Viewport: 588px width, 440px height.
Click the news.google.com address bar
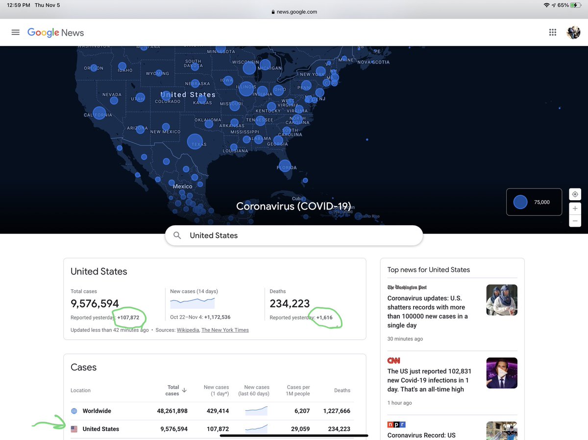click(x=294, y=12)
